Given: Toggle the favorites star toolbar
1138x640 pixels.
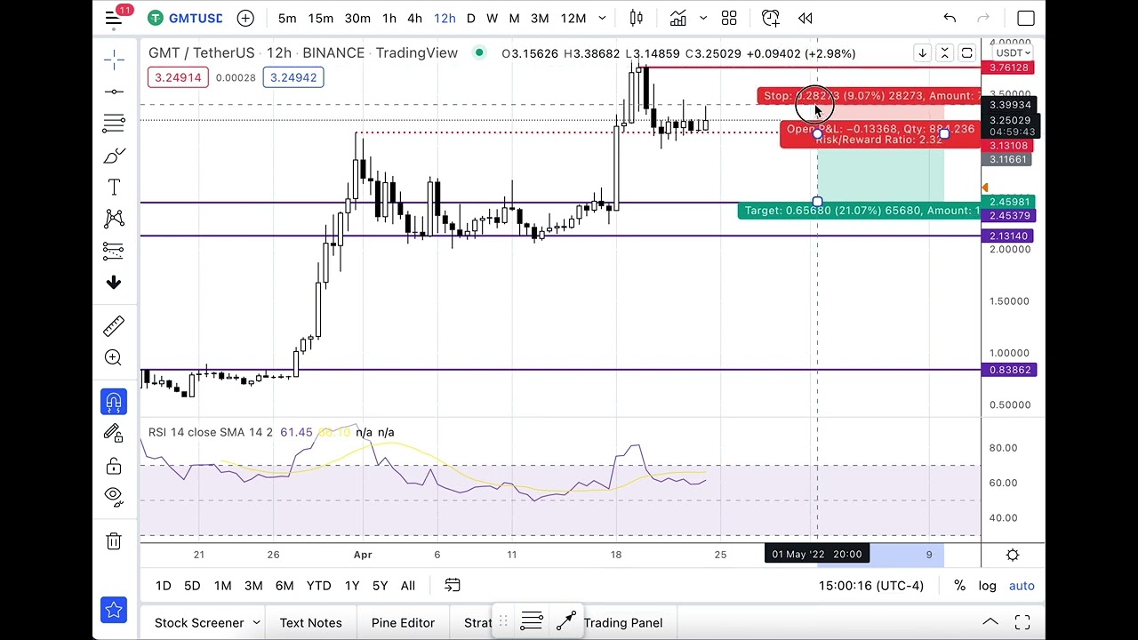Looking at the screenshot, I should [114, 610].
